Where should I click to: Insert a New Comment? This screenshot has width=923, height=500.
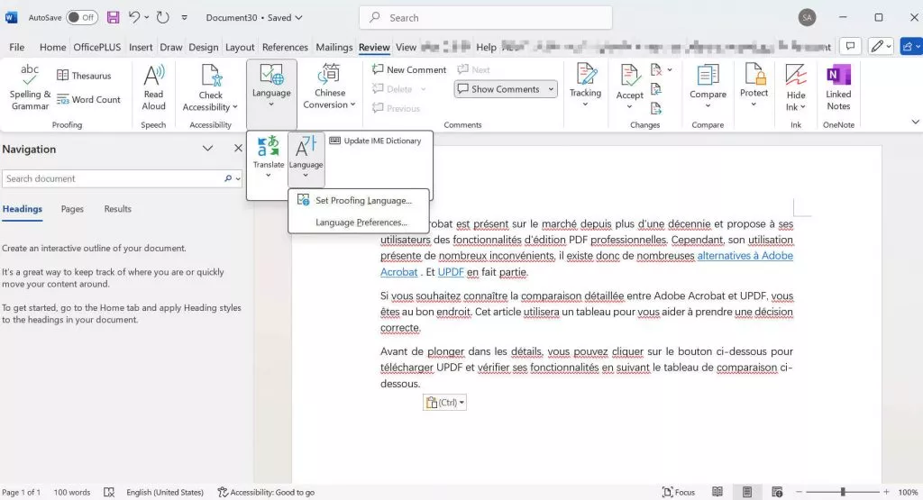409,69
